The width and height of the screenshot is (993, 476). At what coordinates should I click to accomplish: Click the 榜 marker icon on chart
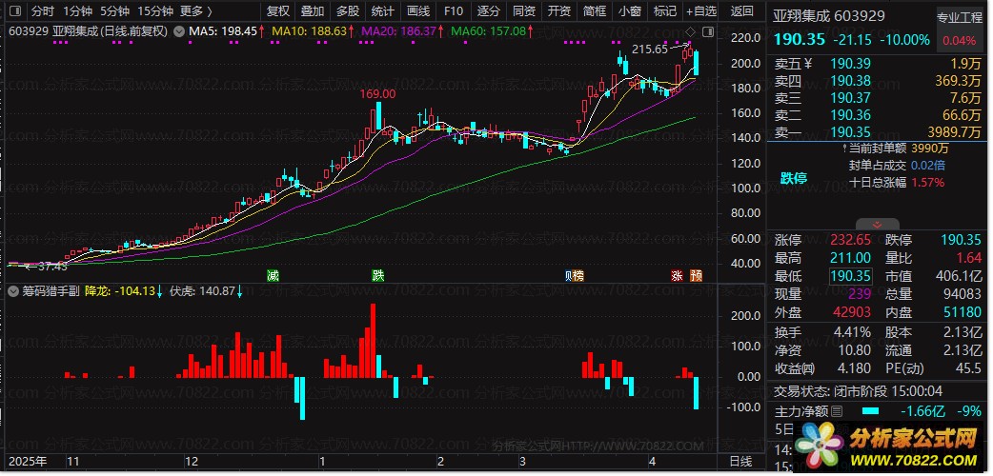575,276
